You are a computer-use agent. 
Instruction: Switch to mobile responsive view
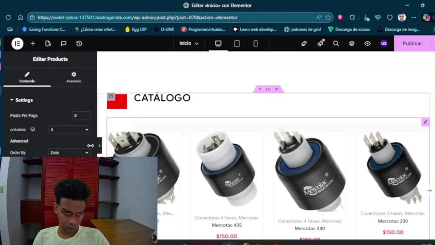256,44
